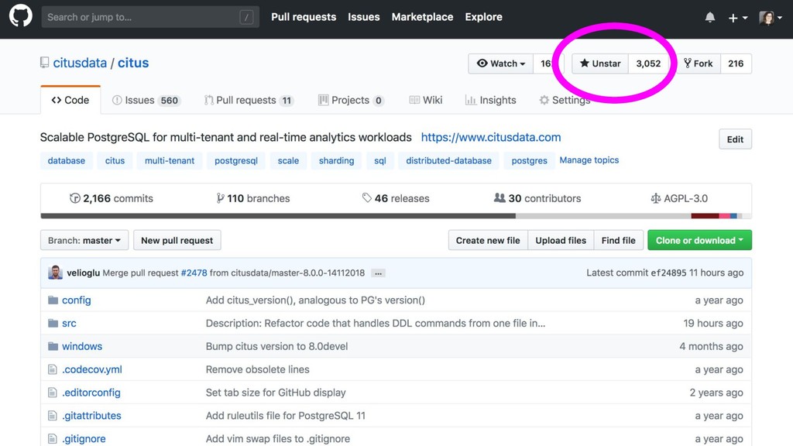Open the Watch dropdown button
Image resolution: width=793 pixels, height=446 pixels.
501,63
